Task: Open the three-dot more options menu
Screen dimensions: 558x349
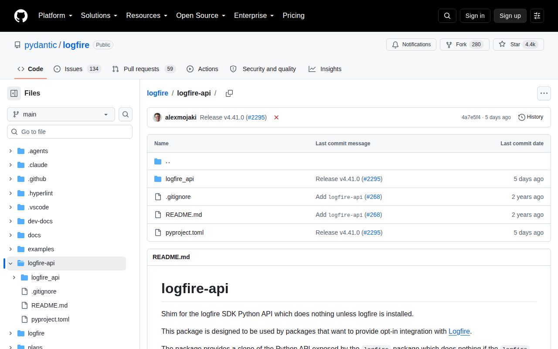Action: [544, 93]
